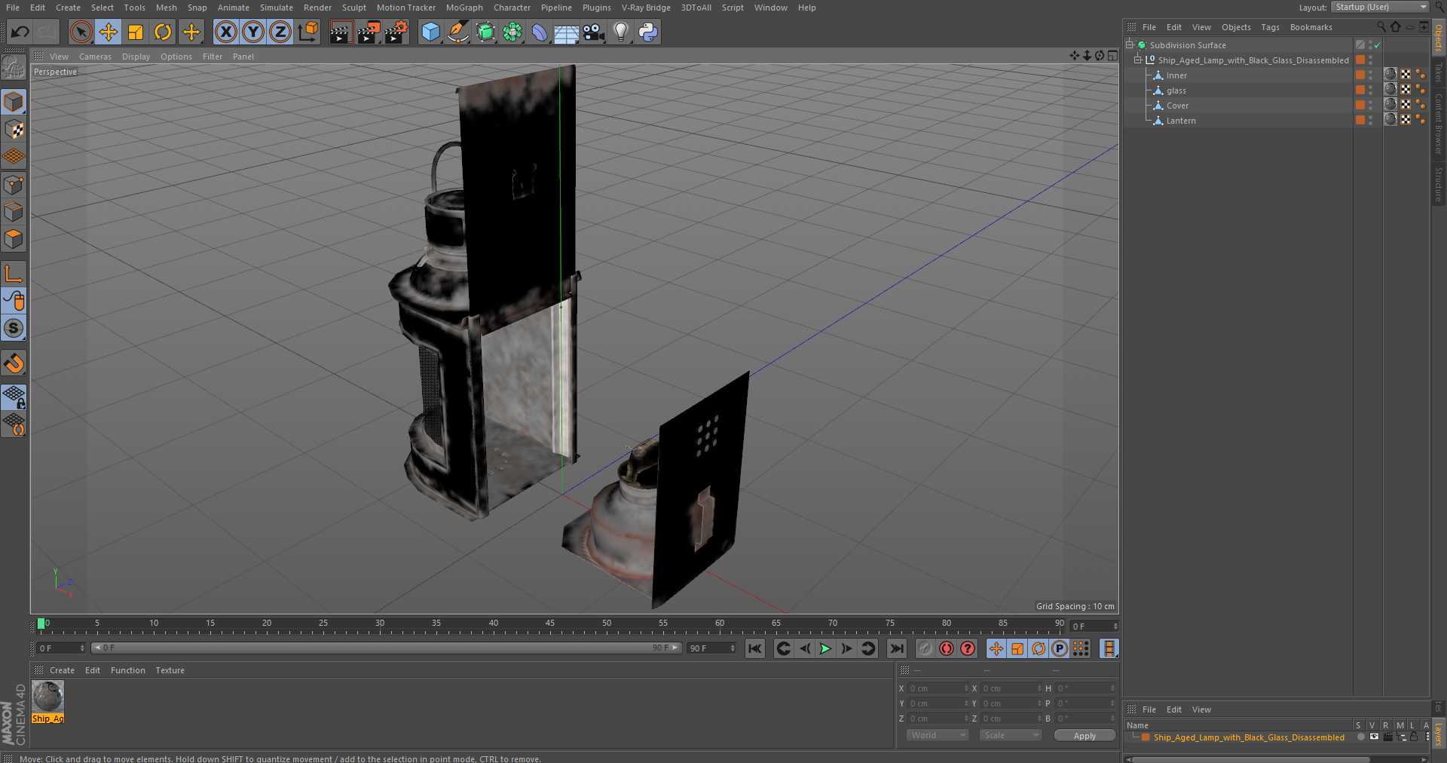Click the Make Editable icon
The image size is (1447, 763).
[14, 68]
